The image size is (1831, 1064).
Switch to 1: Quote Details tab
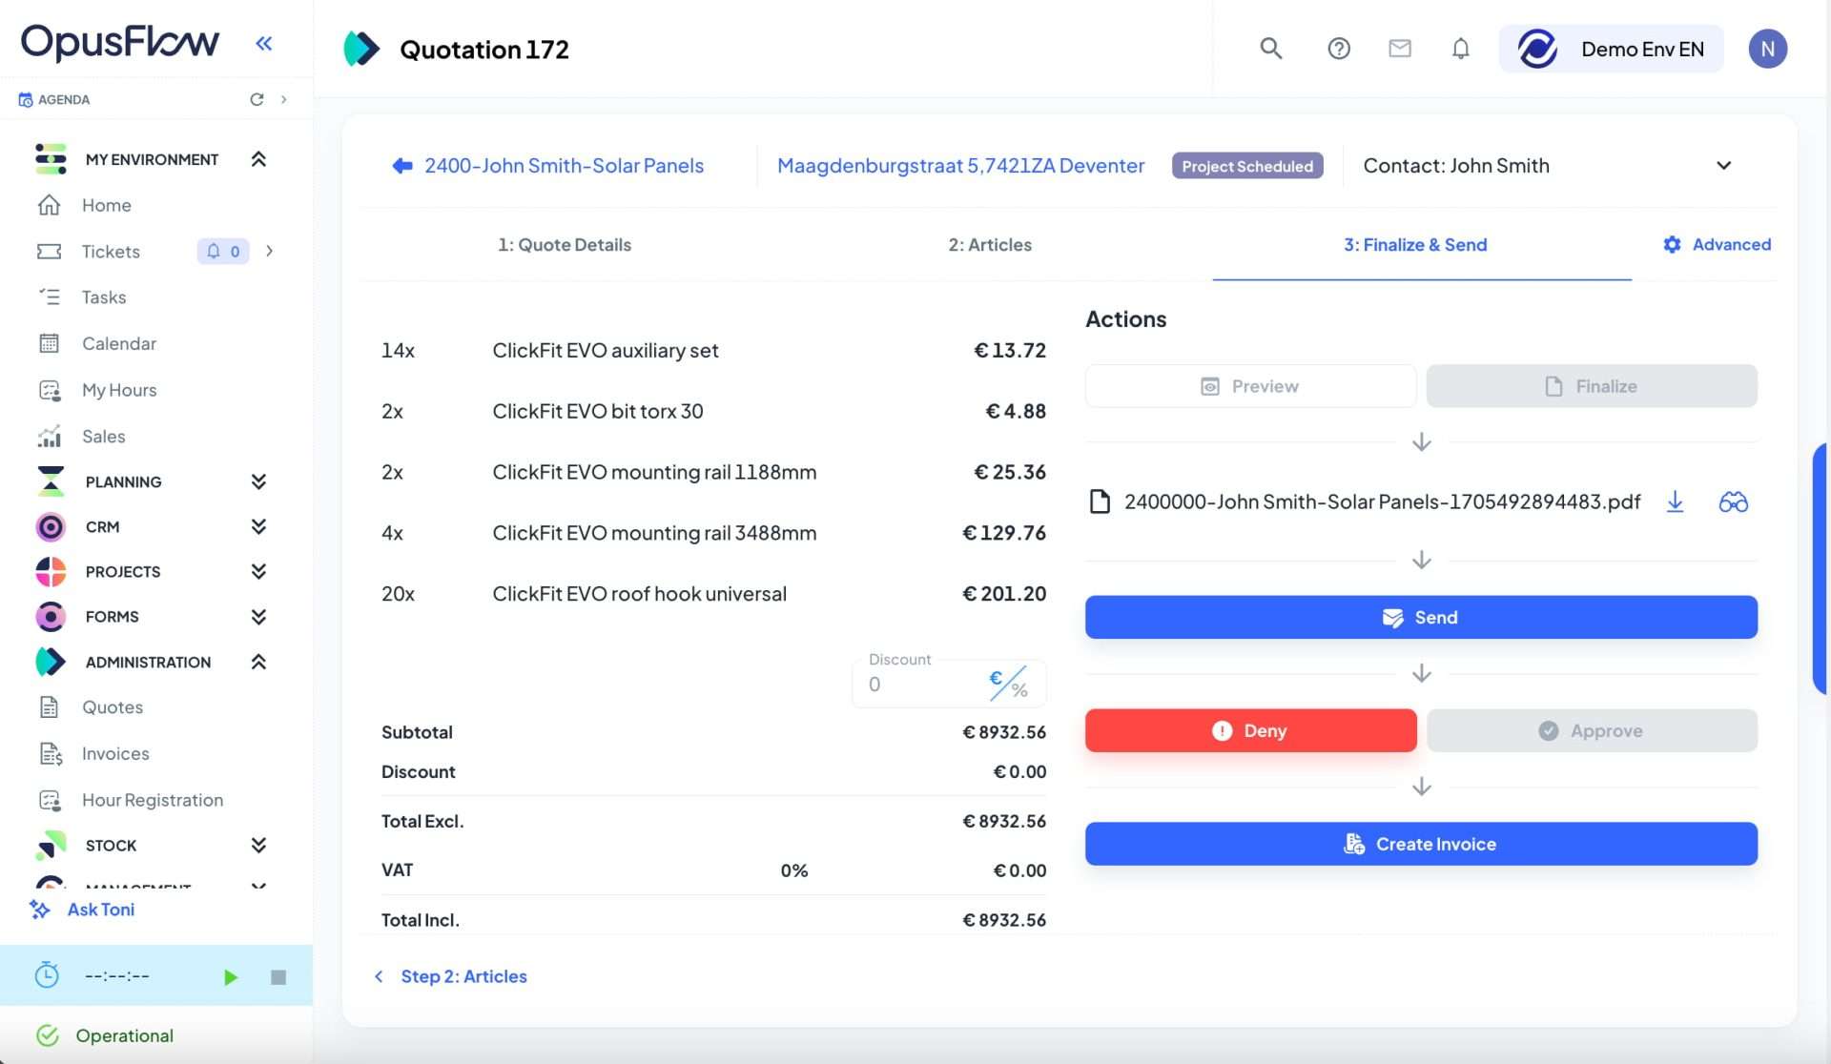(x=565, y=244)
